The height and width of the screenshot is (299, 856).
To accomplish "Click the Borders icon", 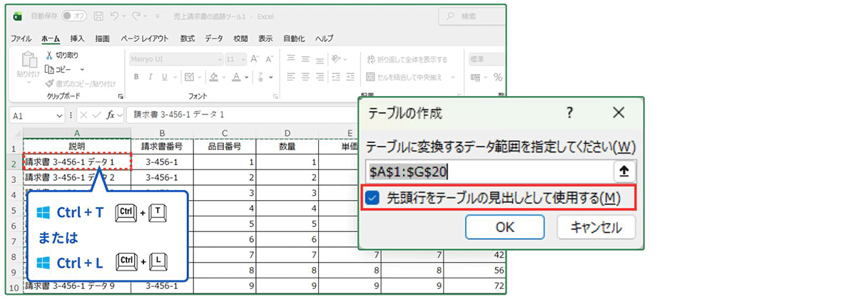I will [x=190, y=77].
